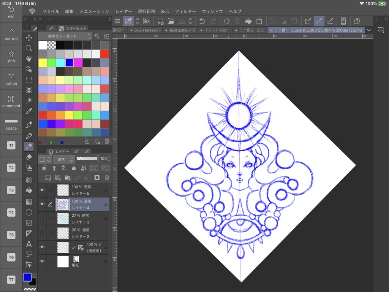Select the Ruler tool
Screen dimensions: 389x292
click(x=29, y=233)
